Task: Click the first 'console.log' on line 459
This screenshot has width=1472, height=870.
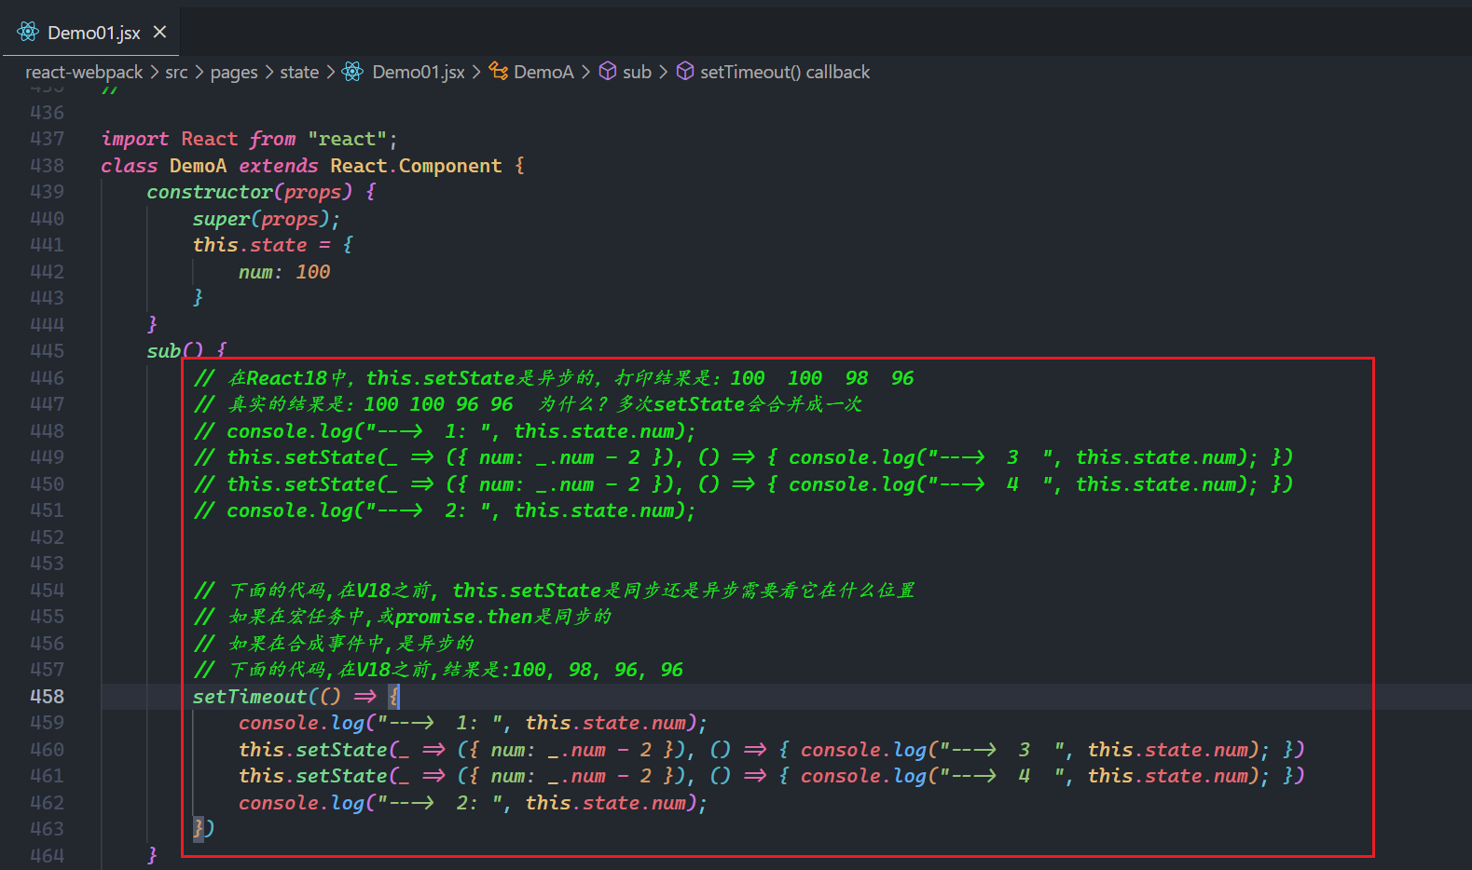Action: point(302,723)
